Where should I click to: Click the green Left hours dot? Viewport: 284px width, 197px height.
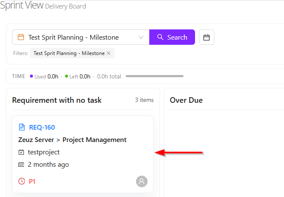(66, 76)
